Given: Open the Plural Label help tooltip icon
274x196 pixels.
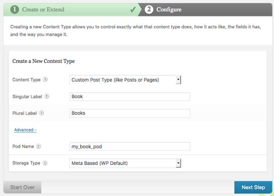Looking at the screenshot, I should pyautogui.click(x=41, y=113).
